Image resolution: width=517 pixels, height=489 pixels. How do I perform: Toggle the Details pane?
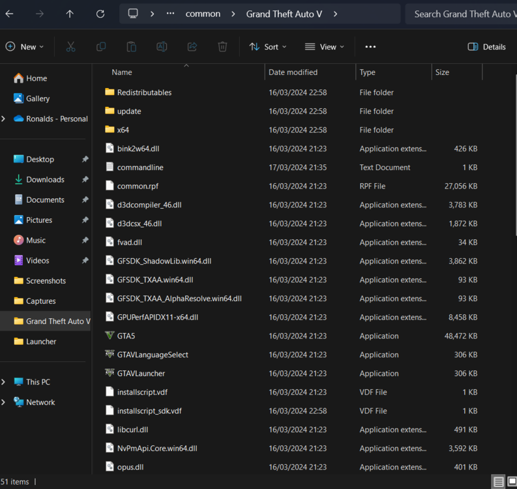[486, 47]
